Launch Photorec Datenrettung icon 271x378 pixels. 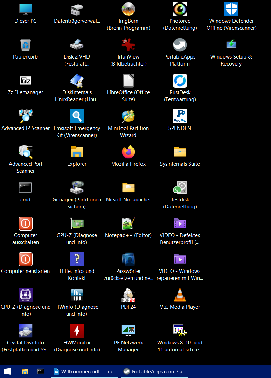180,9
